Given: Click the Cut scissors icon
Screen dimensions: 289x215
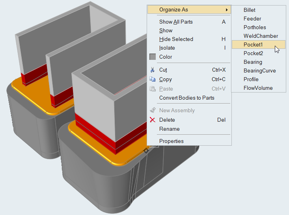Looking at the screenshot, I should tap(153, 70).
